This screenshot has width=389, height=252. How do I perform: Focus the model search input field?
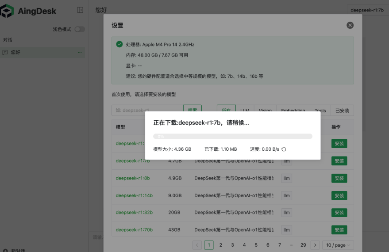tap(147, 110)
